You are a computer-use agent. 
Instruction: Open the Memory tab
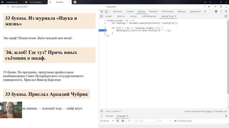(x=181, y=11)
